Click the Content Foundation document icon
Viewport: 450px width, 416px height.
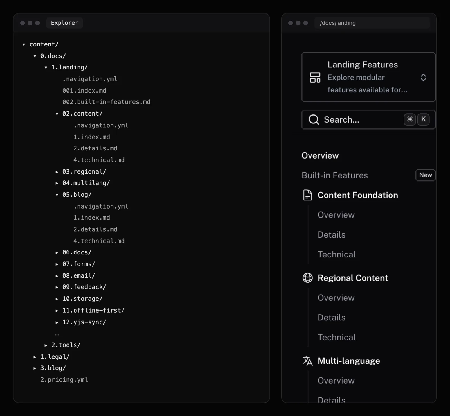pos(307,195)
